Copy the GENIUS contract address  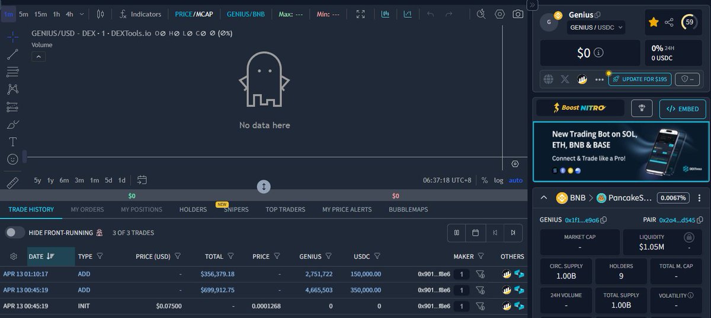pyautogui.click(x=604, y=220)
